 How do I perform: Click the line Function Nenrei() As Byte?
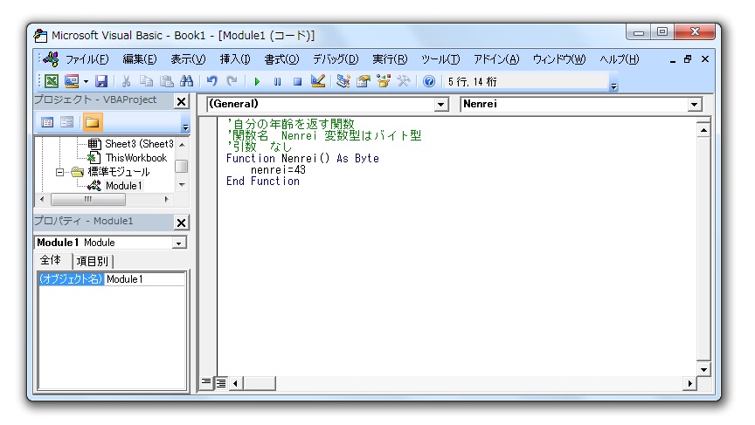(x=302, y=159)
